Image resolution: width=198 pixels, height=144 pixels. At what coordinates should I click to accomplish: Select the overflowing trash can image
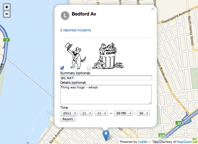point(108,56)
